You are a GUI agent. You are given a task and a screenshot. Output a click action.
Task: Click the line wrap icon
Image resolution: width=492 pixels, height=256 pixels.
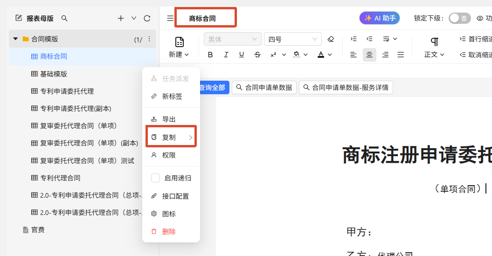pyautogui.click(x=386, y=39)
